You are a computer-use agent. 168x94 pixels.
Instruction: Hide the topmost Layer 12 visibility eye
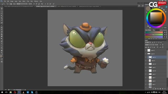tap(146, 50)
